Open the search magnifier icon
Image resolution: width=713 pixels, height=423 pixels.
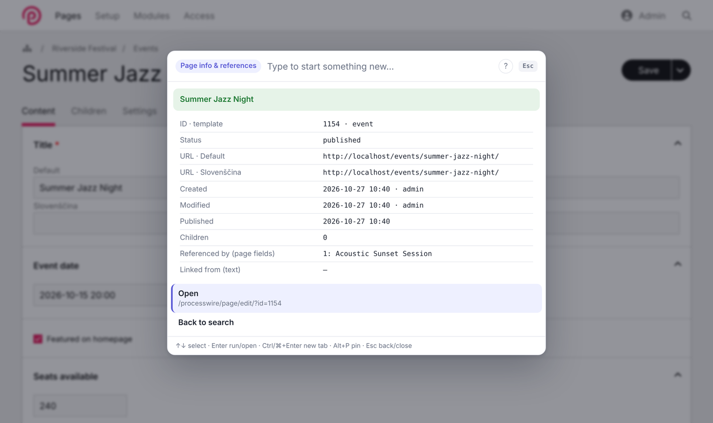coord(687,16)
